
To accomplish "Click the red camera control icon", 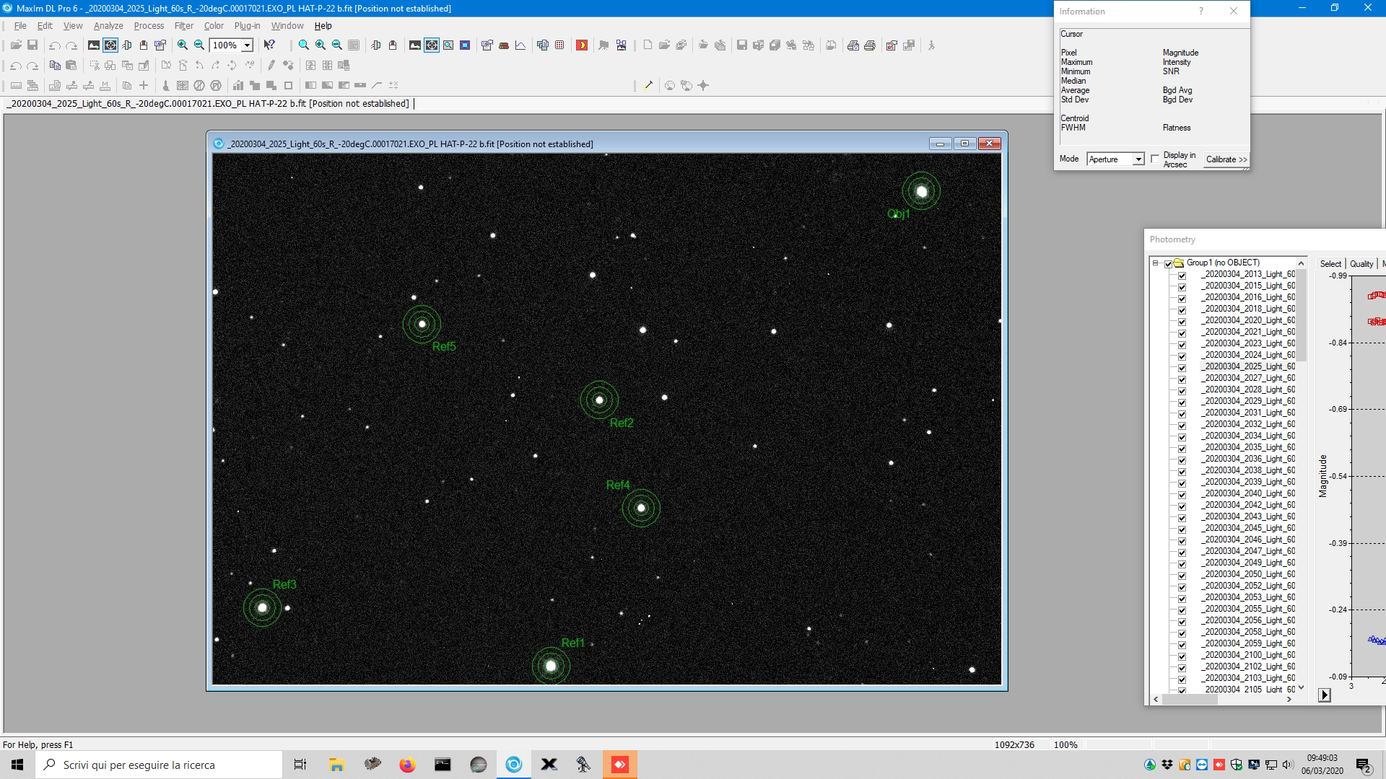I will (x=581, y=45).
